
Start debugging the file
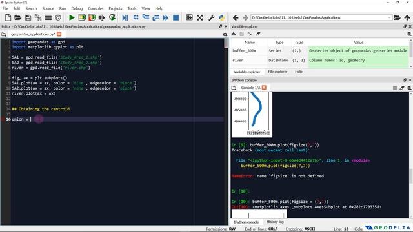[x=125, y=17]
